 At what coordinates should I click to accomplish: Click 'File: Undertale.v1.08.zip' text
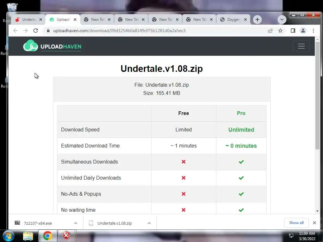point(161,85)
